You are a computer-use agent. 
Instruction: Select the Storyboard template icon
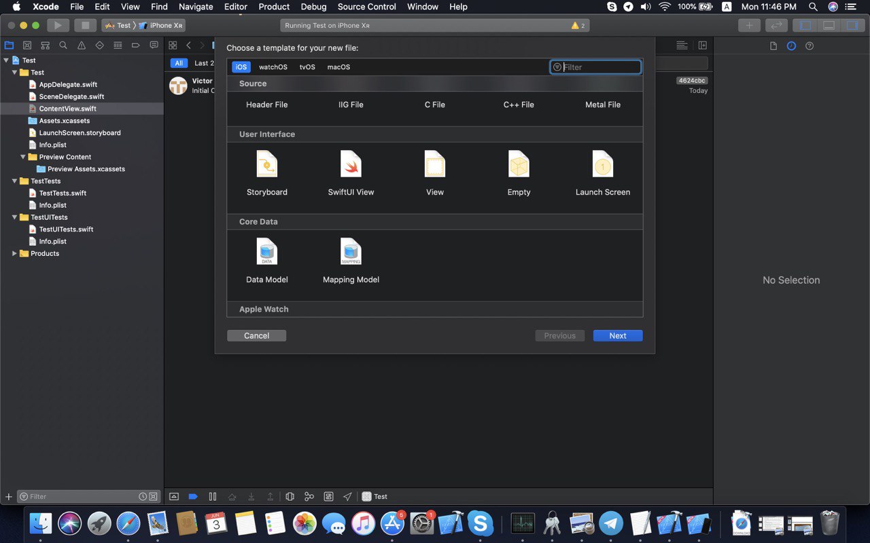click(267, 164)
